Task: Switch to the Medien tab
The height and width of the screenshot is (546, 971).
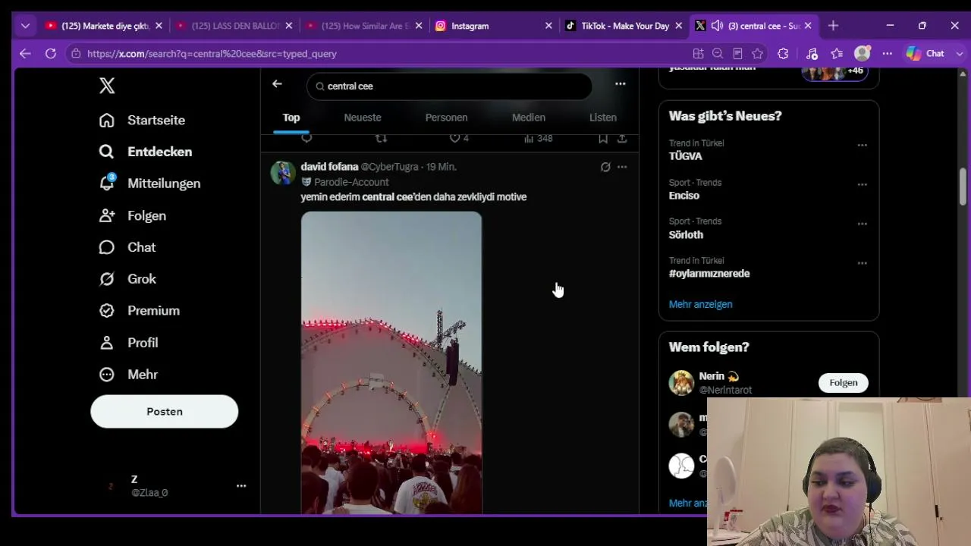Action: click(x=529, y=118)
